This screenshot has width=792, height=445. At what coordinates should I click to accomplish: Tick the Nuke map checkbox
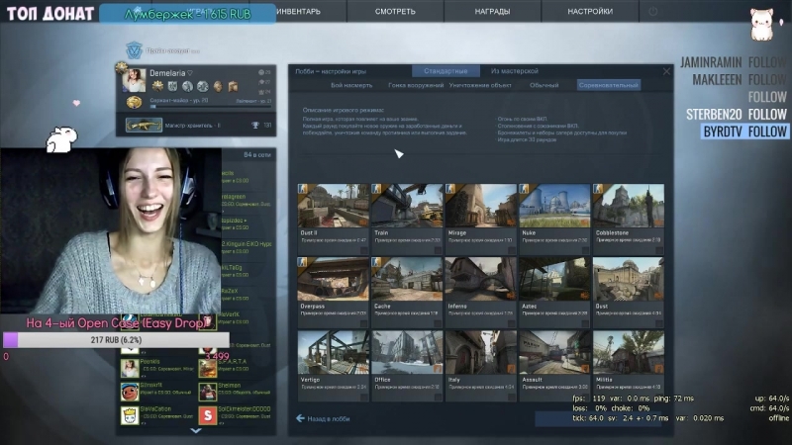[x=585, y=250]
